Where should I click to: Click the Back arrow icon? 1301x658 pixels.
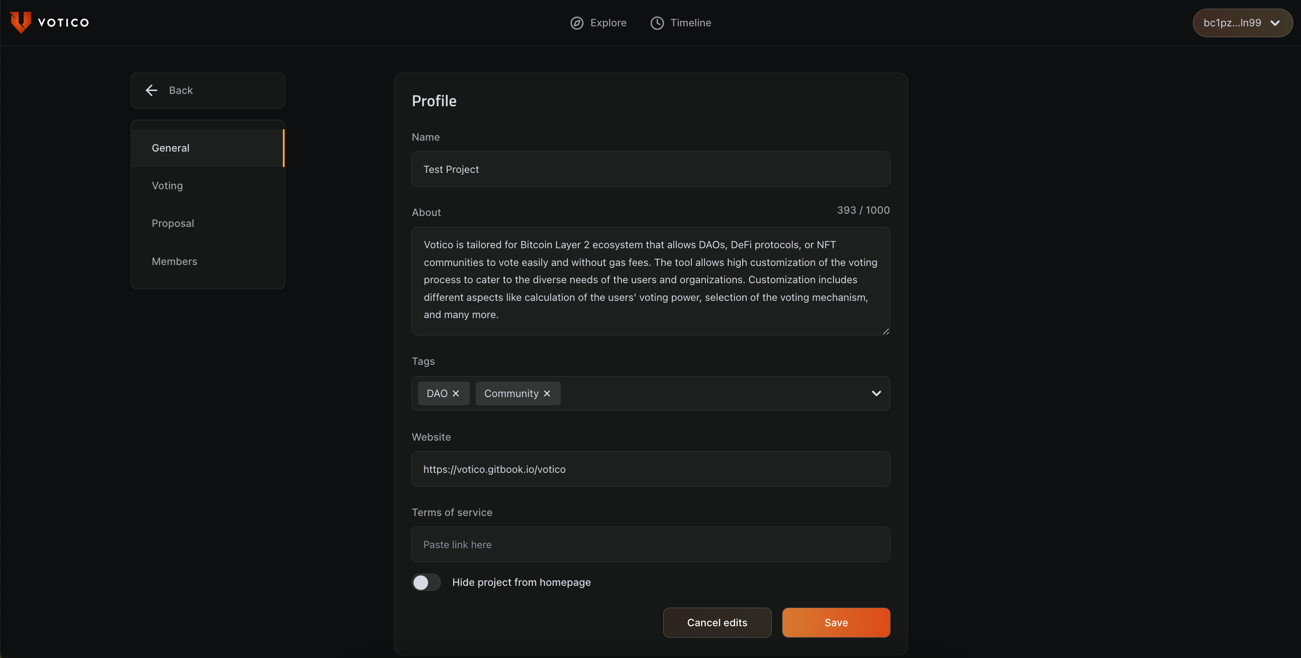pyautogui.click(x=152, y=90)
